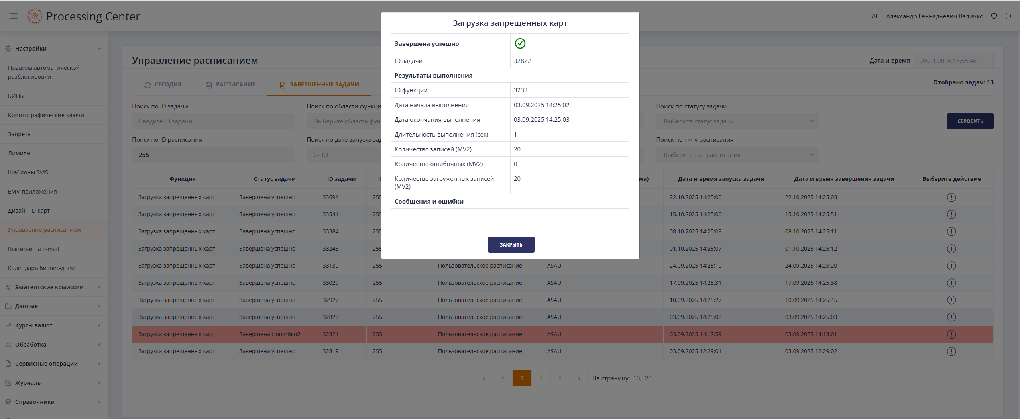
Task: Switch to the РАСПИСАНИЕ tab
Action: point(230,85)
